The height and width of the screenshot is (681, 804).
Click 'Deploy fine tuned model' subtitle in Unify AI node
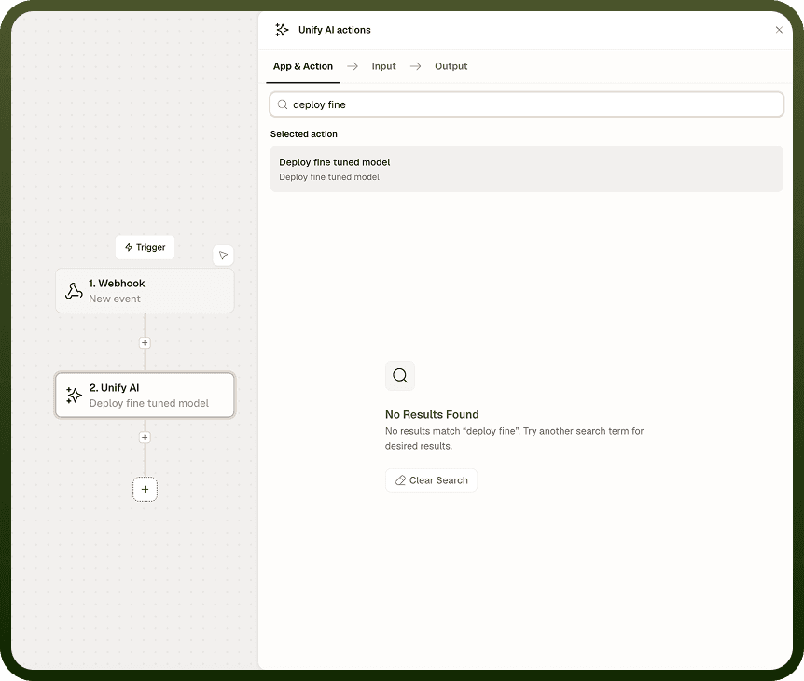[x=148, y=403]
